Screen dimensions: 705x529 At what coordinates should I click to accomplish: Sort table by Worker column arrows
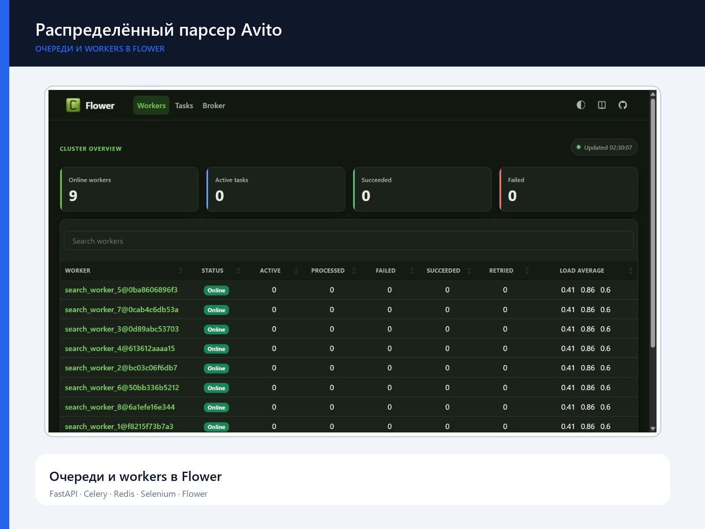click(181, 271)
